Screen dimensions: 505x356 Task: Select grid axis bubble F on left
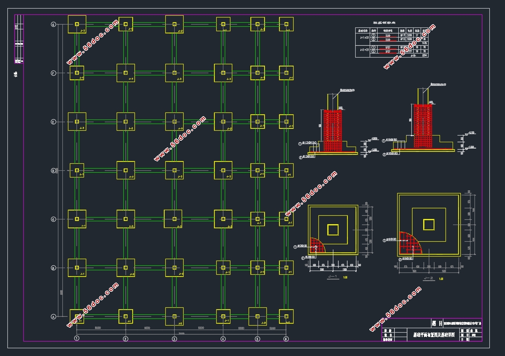tap(53, 73)
